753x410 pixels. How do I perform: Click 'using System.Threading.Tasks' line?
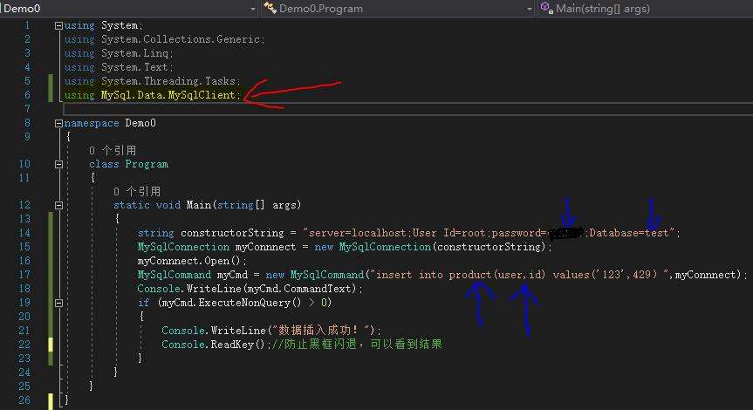click(x=152, y=81)
